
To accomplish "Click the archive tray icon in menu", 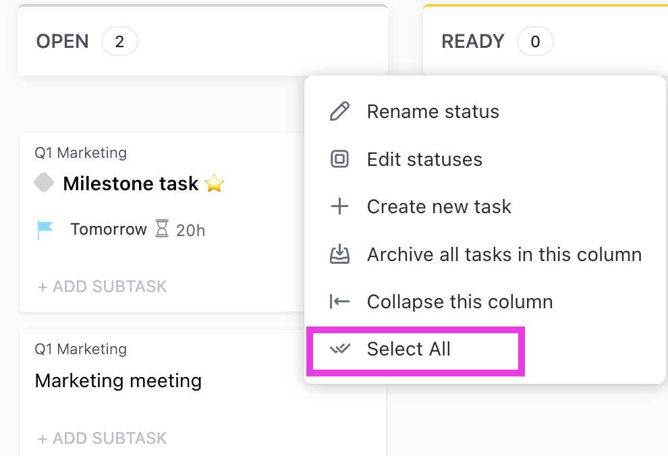I will coord(339,254).
